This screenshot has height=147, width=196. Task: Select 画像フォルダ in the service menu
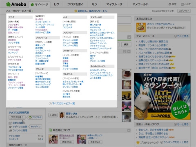[13, 33]
